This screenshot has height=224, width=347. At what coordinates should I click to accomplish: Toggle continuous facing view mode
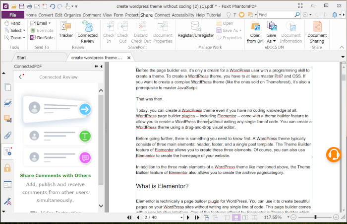(254, 218)
